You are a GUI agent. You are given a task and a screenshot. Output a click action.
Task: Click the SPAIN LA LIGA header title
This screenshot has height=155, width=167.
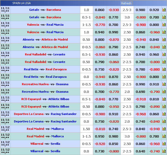point(21,3)
